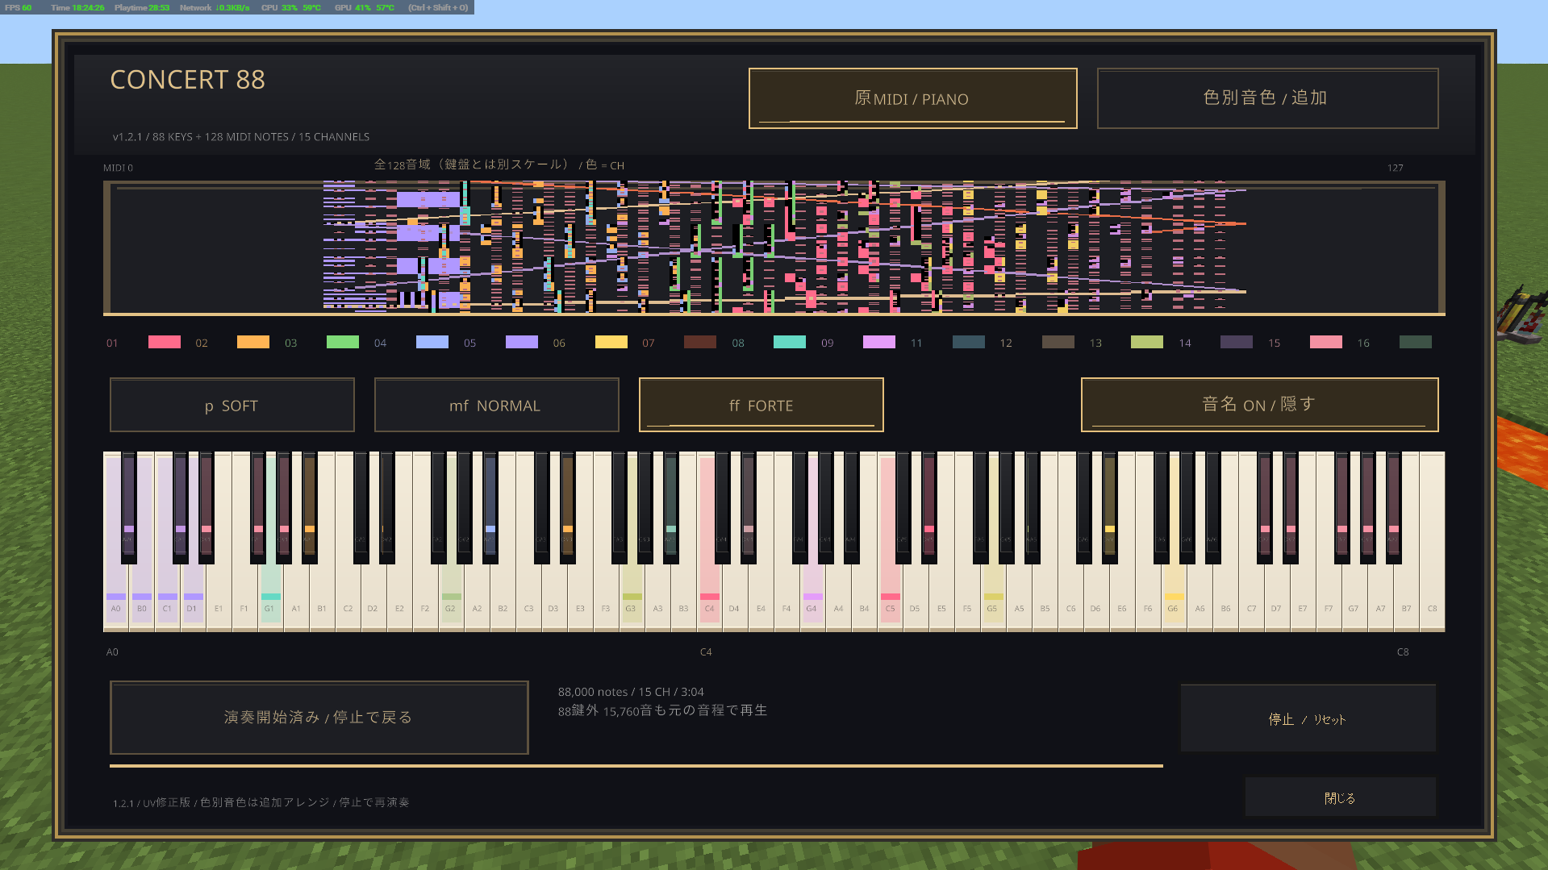Play the G4 piano key
This screenshot has height=870, width=1548.
pyautogui.click(x=812, y=597)
